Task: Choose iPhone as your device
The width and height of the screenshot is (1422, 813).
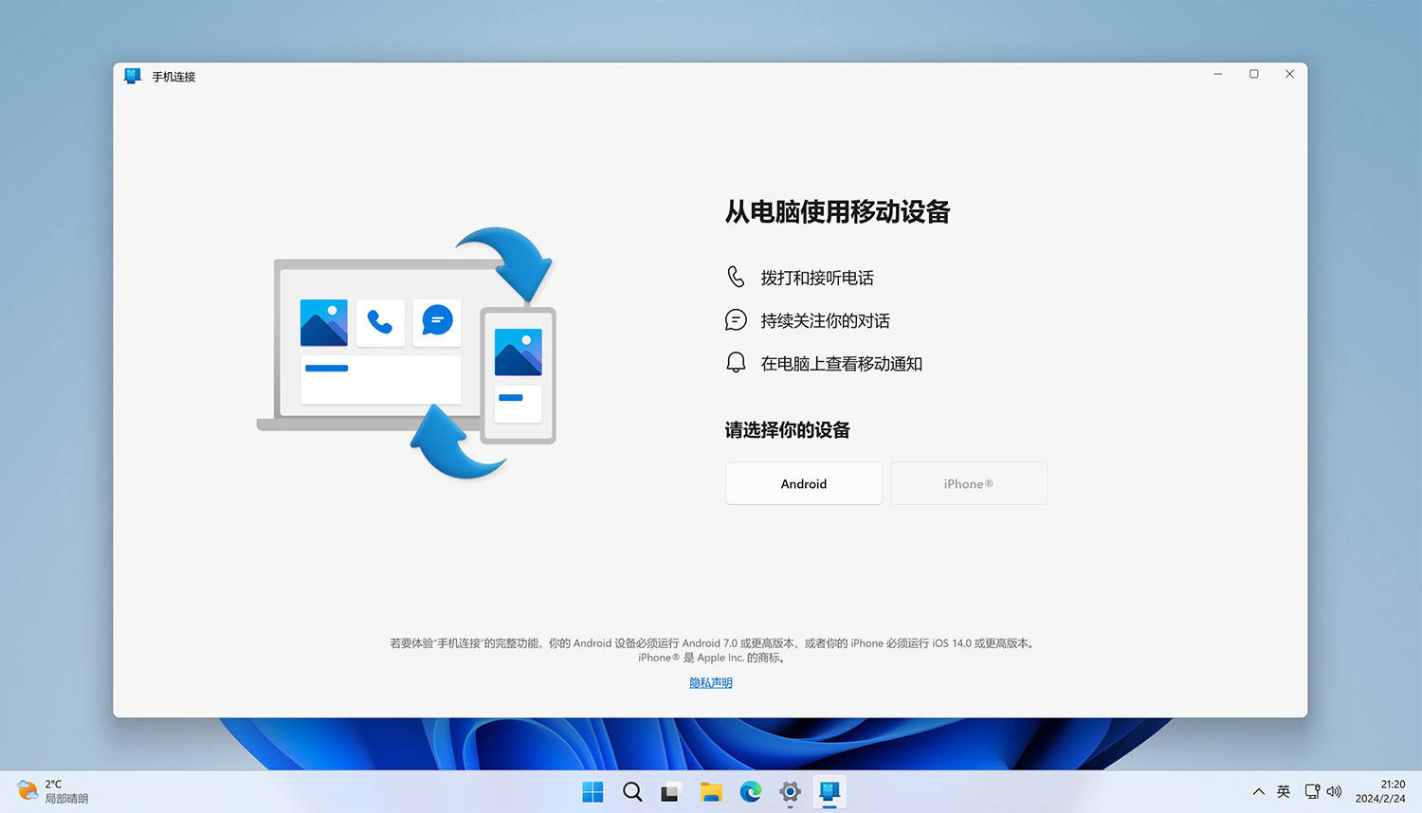Action: coord(969,483)
